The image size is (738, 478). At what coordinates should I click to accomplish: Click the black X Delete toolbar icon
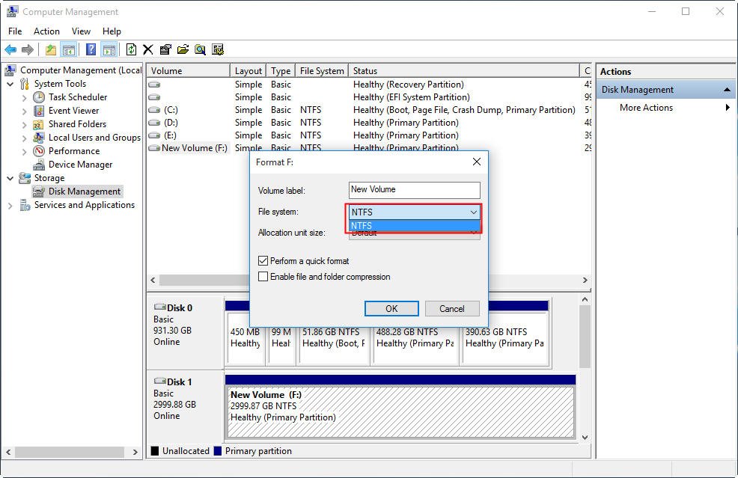pyautogui.click(x=147, y=49)
